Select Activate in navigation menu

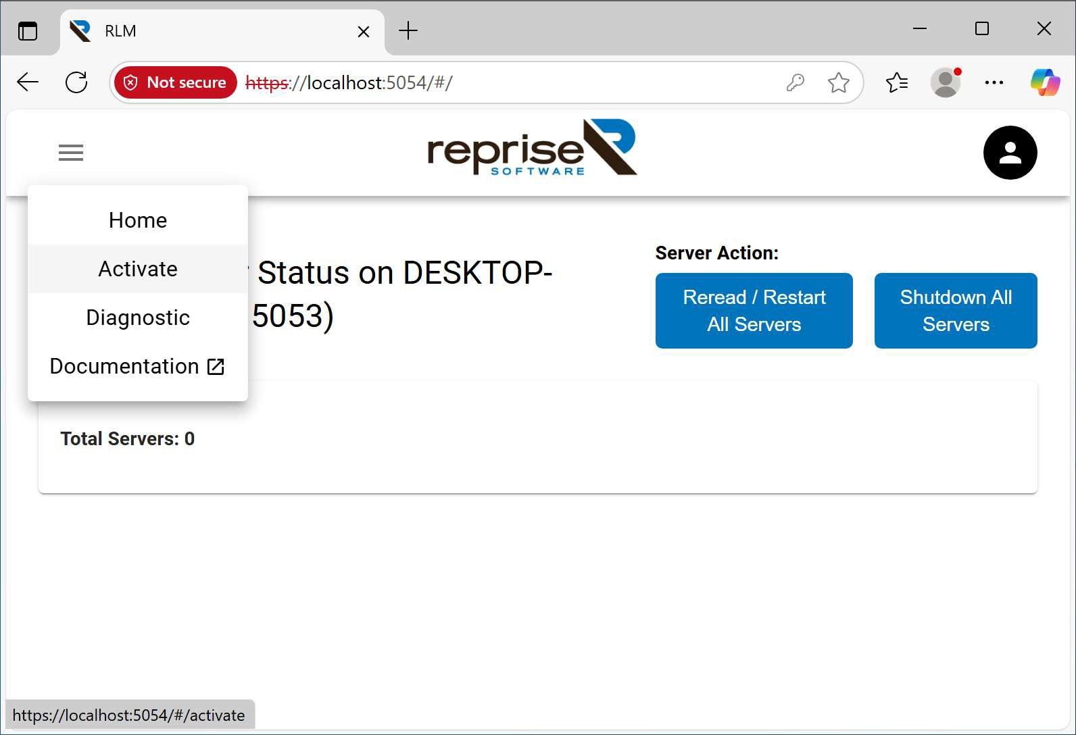(x=138, y=269)
